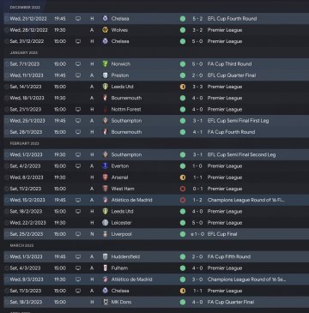Click TV broadcast icon on Liverpool EFL Cup Final row
The height and width of the screenshot is (313, 309).
[x=78, y=234]
